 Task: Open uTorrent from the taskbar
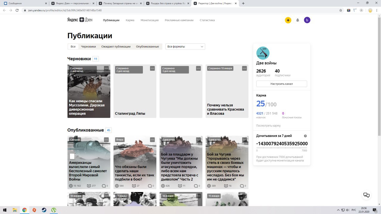(x=54, y=210)
